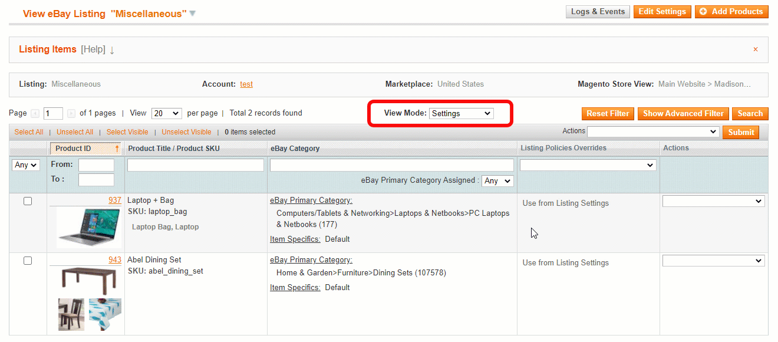Open the Actions mass-action dropdown

pyautogui.click(x=653, y=131)
